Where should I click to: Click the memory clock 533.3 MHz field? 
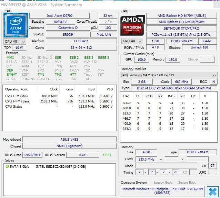click(x=146, y=159)
